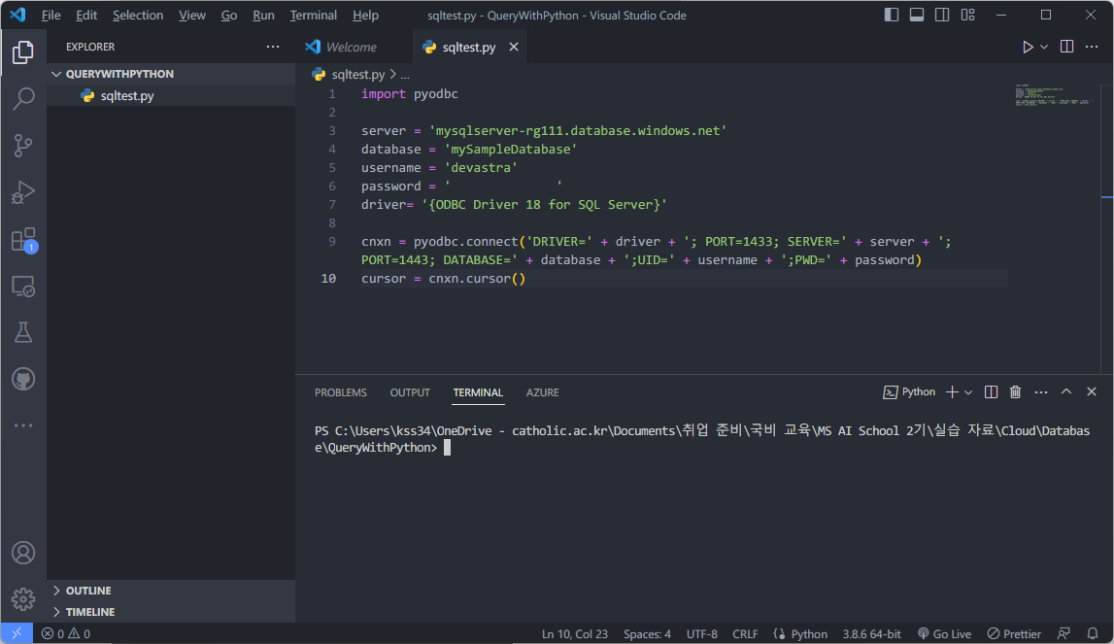Kill terminal with trash icon
Viewport: 1114px width, 644px height.
pos(1015,391)
